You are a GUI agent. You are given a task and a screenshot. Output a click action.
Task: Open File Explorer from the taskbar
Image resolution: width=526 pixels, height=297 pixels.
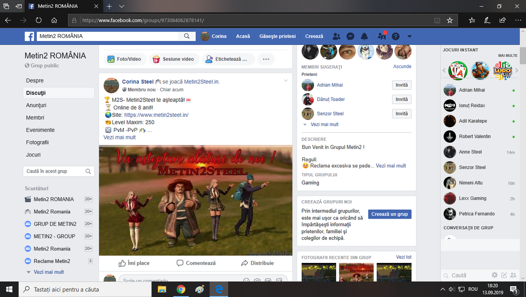click(162, 289)
